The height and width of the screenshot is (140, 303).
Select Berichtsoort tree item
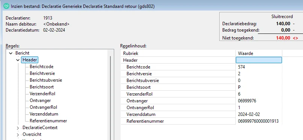pyautogui.click(x=42, y=87)
